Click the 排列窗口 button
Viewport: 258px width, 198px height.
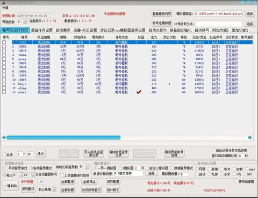[28, 189]
